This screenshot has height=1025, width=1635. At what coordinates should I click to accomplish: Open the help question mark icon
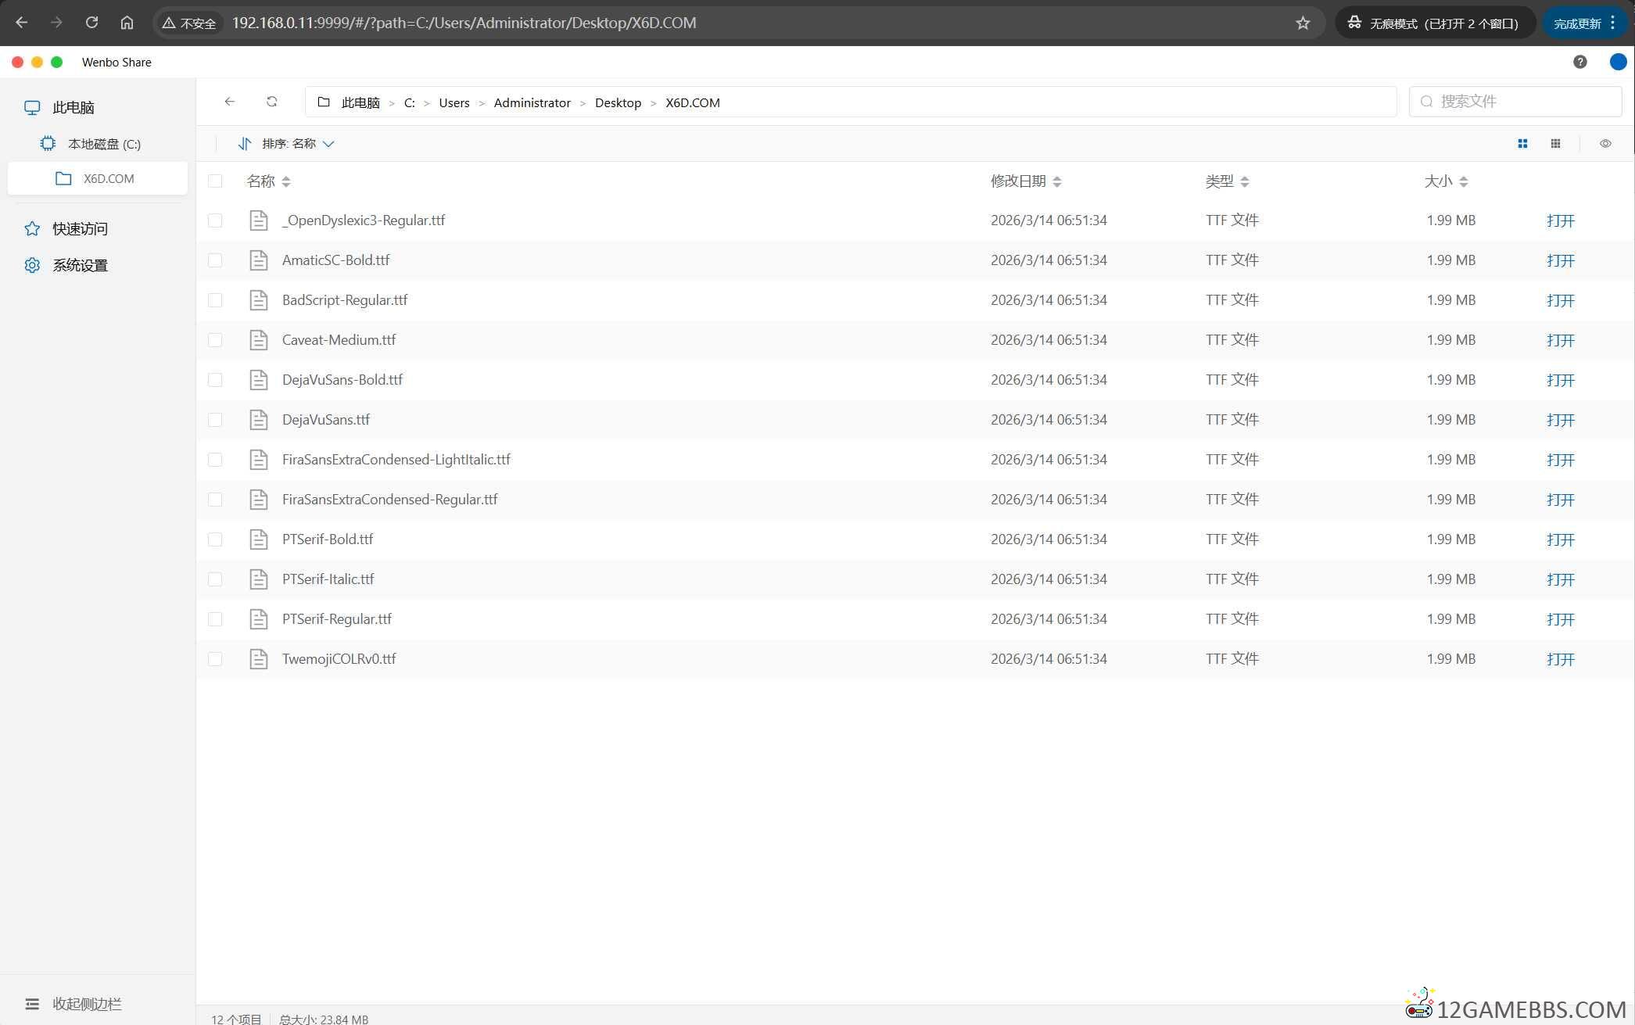tap(1580, 62)
